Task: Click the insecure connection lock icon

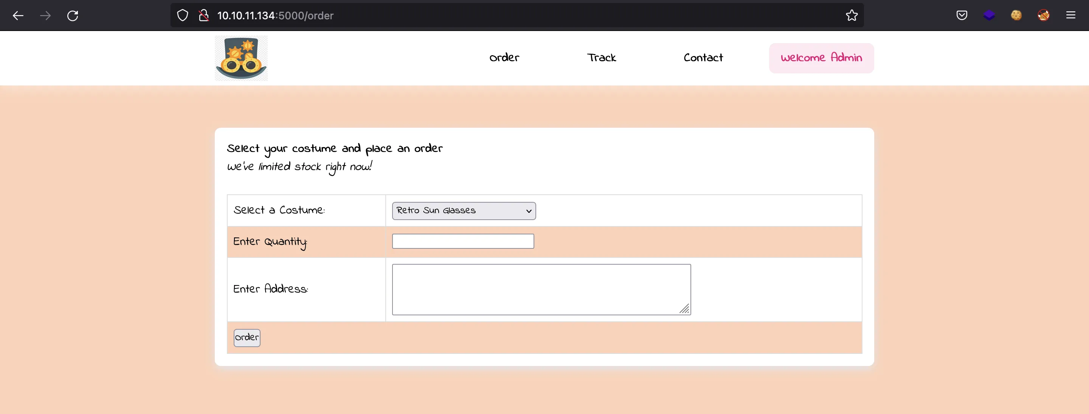Action: [x=204, y=16]
